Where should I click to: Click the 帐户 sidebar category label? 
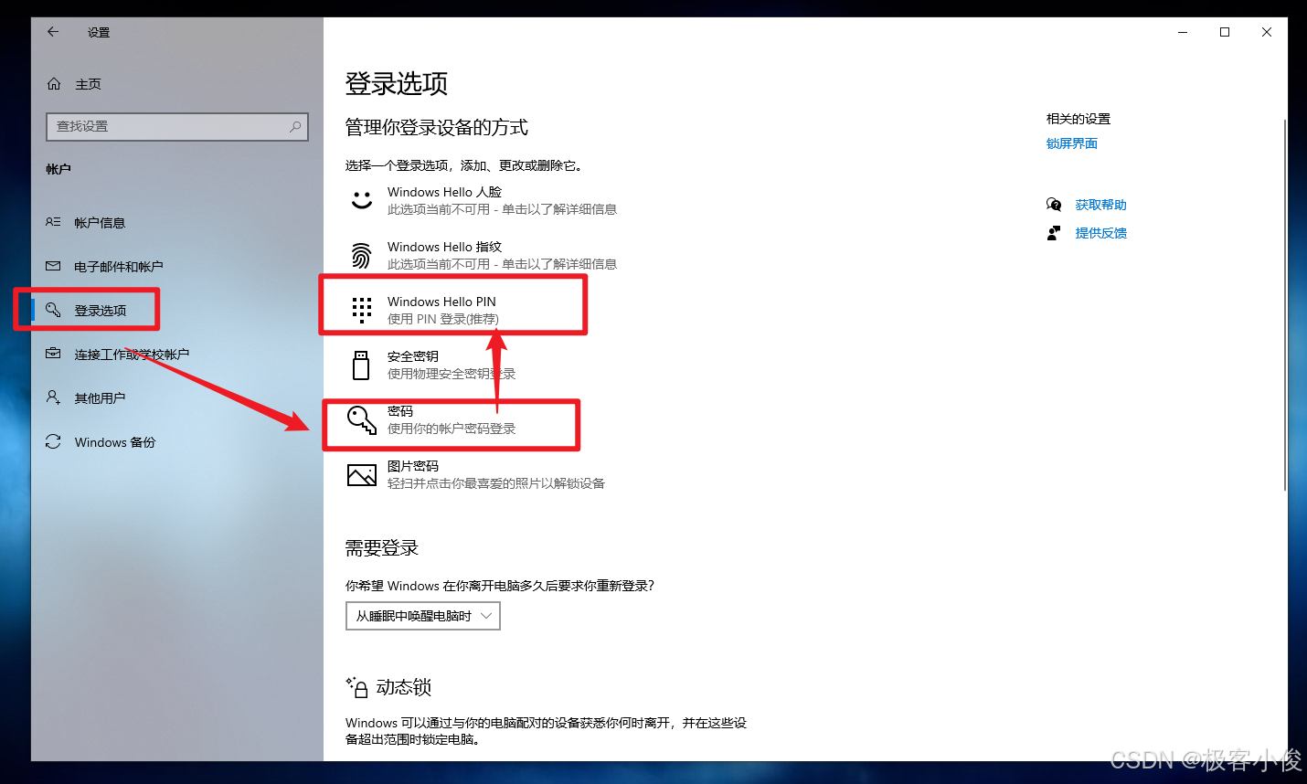[x=58, y=169]
